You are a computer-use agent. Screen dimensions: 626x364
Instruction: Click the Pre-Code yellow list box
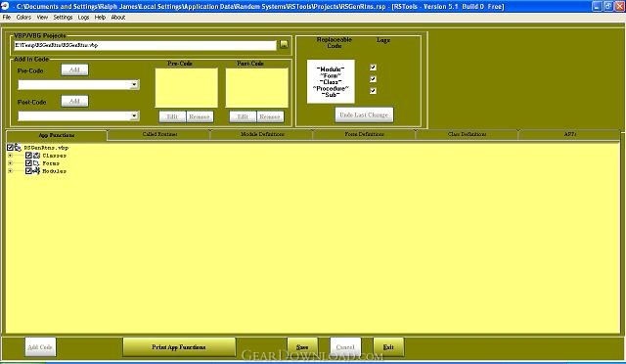(x=187, y=87)
